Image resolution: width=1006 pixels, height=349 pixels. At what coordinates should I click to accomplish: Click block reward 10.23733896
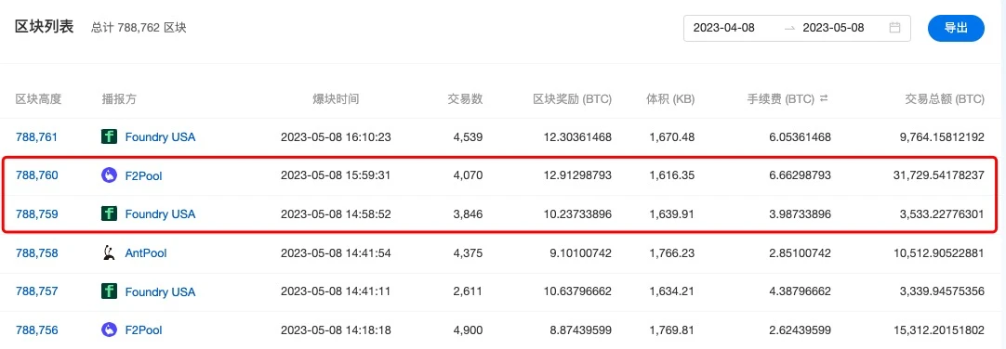point(576,213)
